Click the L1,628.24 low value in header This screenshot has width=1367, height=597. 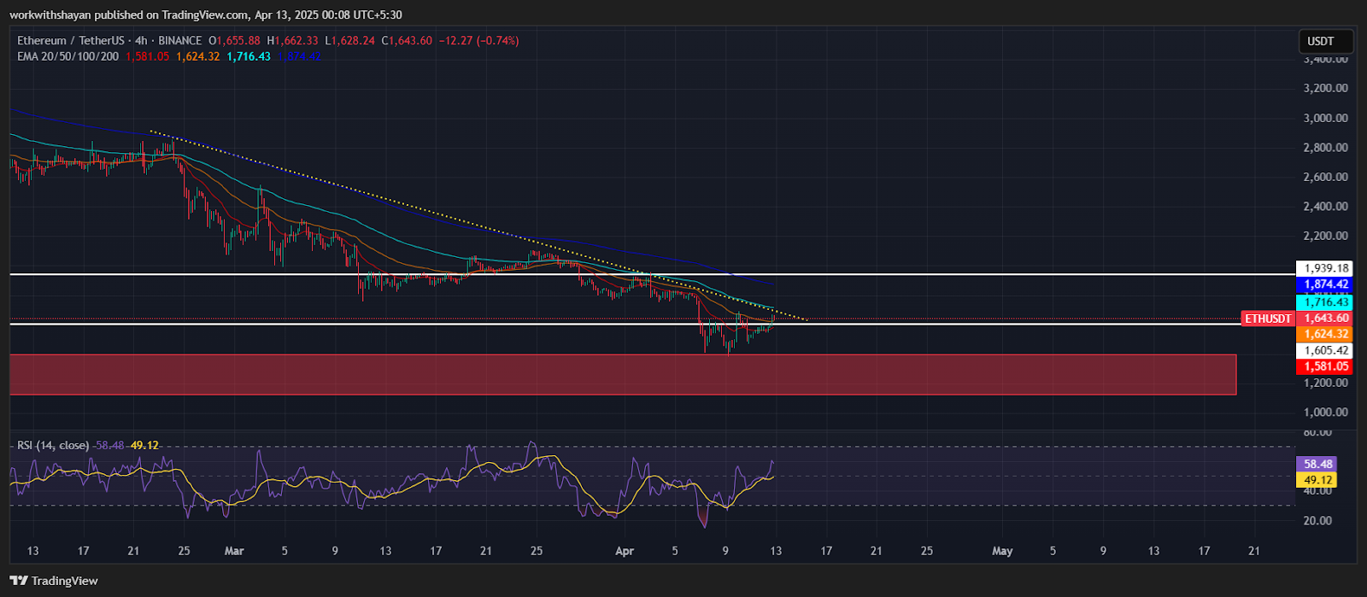tap(349, 40)
